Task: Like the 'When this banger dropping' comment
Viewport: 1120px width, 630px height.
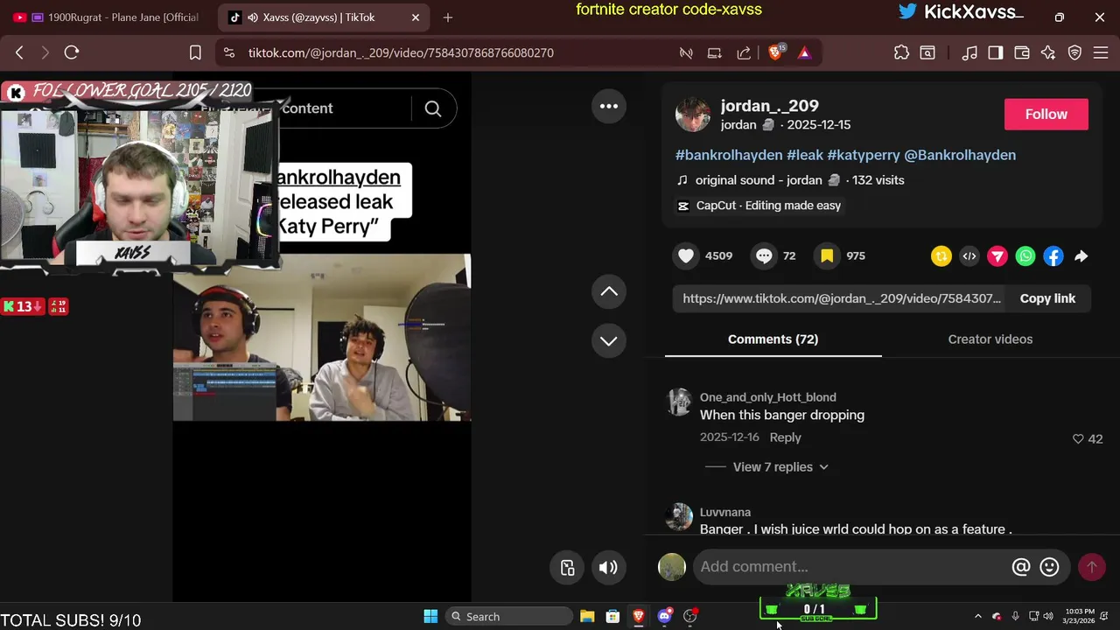Action: click(1078, 439)
